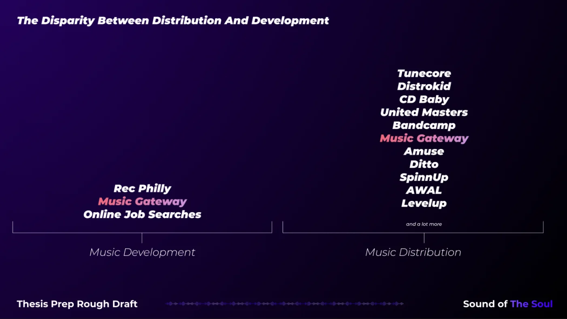
Task: Select 'Online Job Searches' text
Action: [142, 215]
